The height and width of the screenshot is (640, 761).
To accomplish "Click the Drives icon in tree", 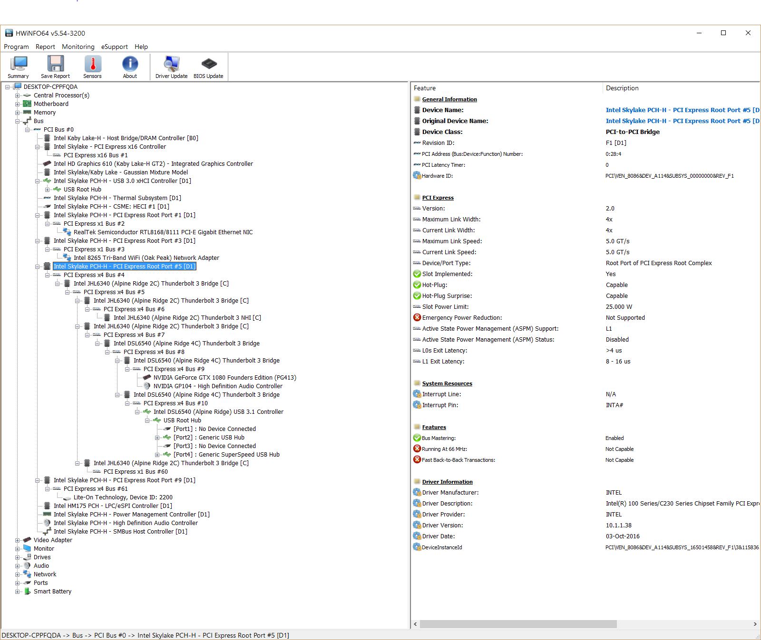I will coord(27,557).
